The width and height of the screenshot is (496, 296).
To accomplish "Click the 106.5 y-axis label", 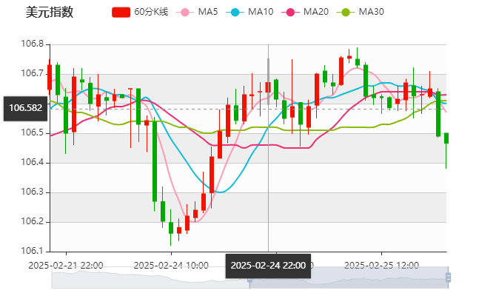I will (x=33, y=132).
